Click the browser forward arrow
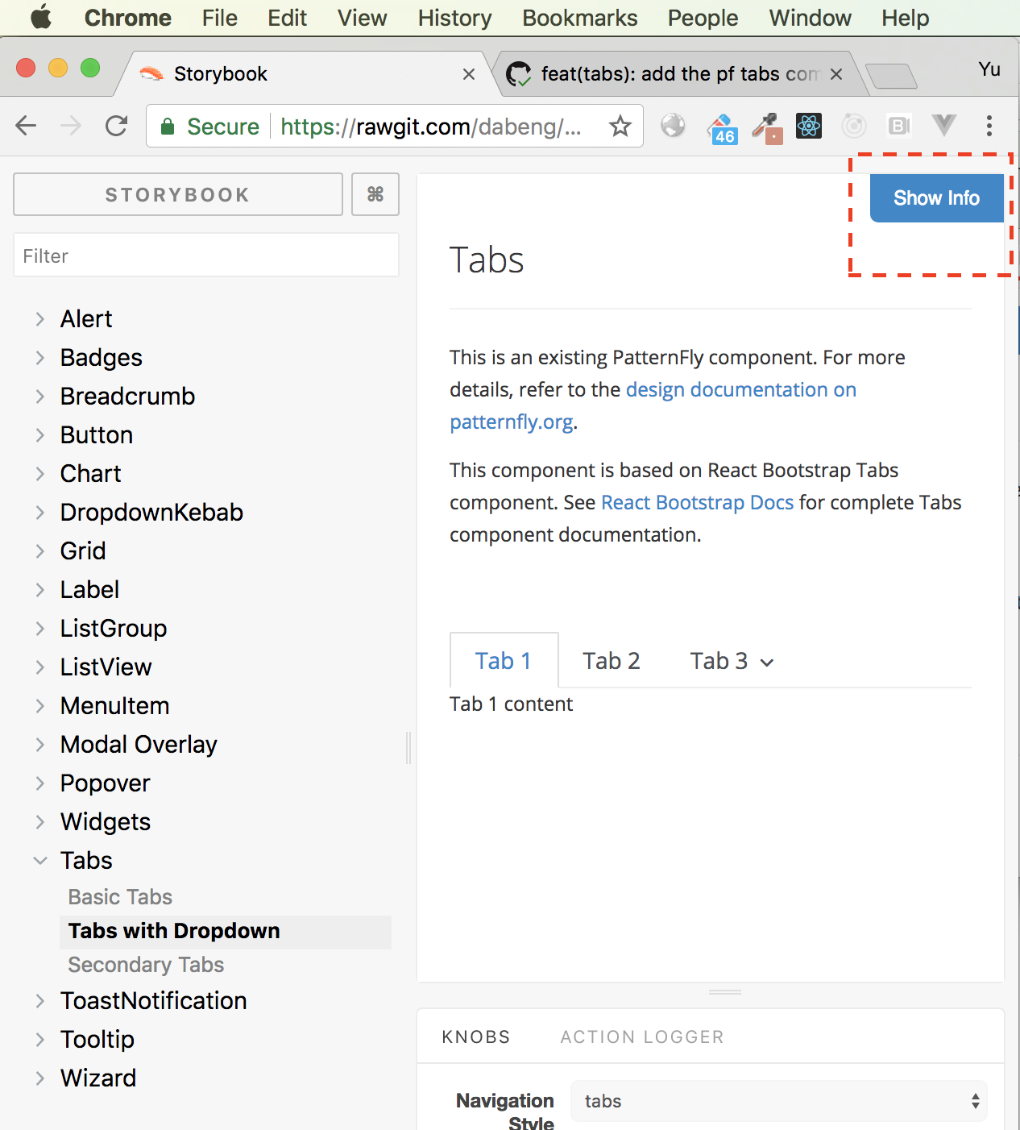 [x=71, y=126]
